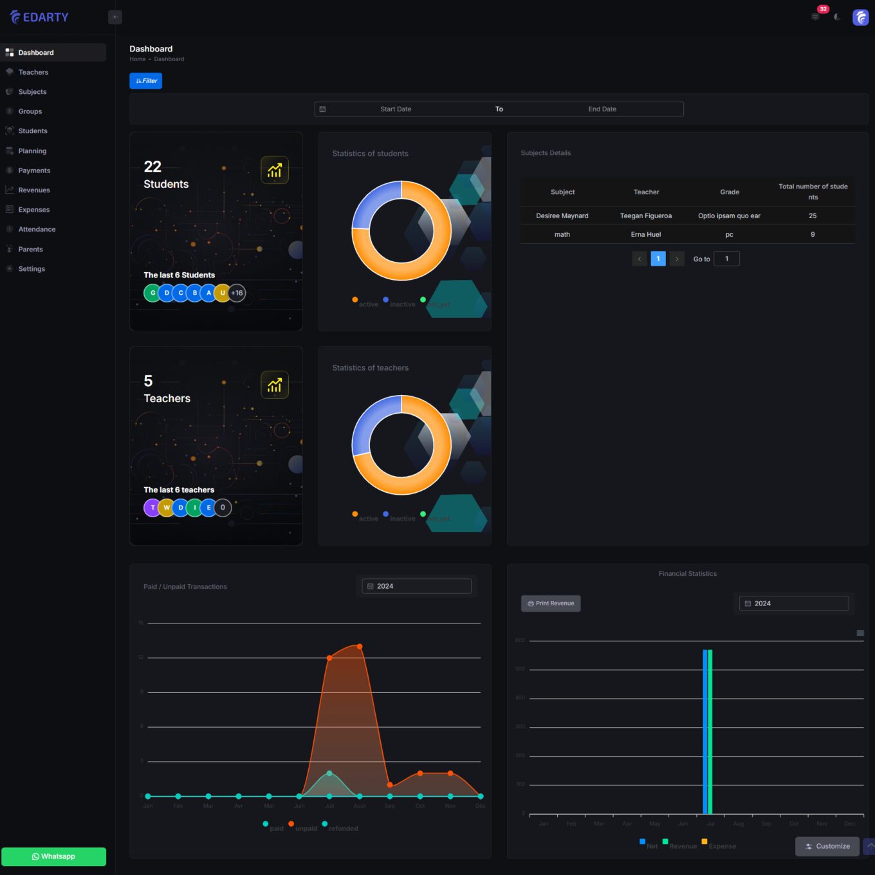Image resolution: width=875 pixels, height=875 pixels.
Task: Toggle Revenue series in financial legend
Action: (679, 845)
